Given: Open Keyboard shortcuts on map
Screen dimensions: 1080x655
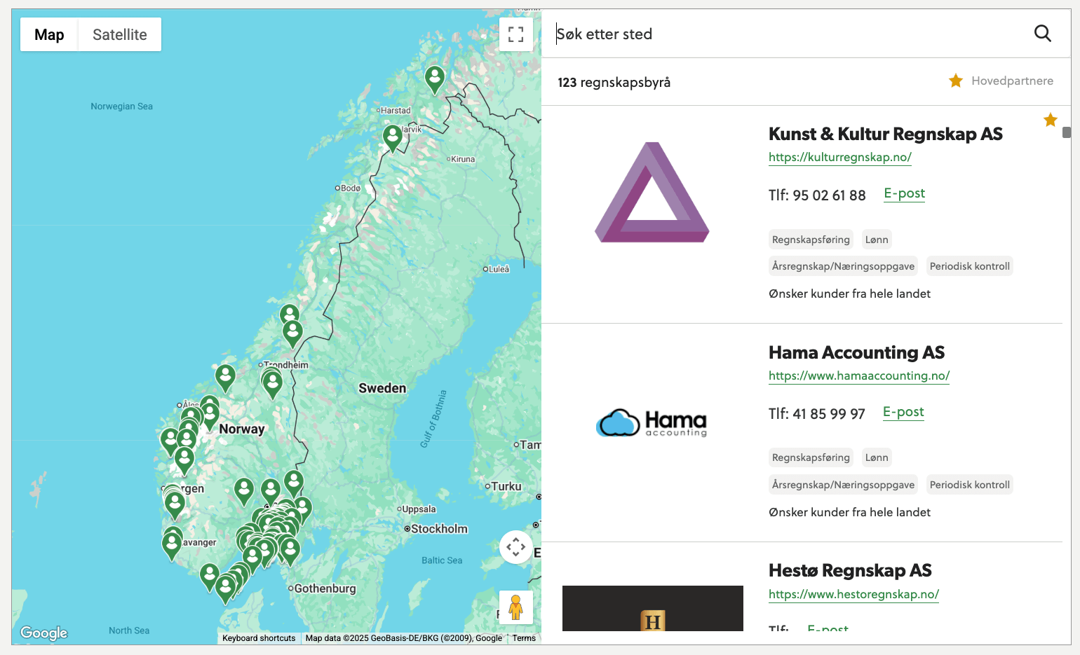Looking at the screenshot, I should [259, 638].
